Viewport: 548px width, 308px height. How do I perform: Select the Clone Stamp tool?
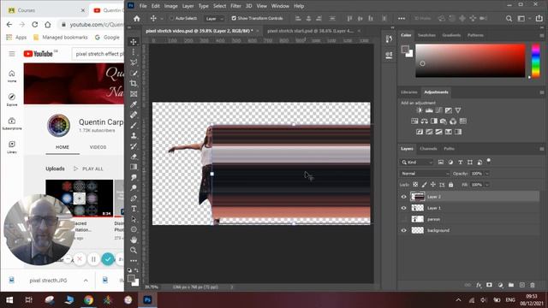[134, 136]
